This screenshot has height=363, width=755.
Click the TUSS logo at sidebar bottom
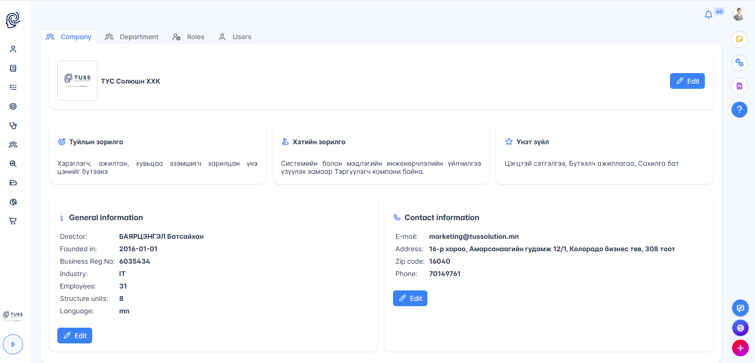13,315
